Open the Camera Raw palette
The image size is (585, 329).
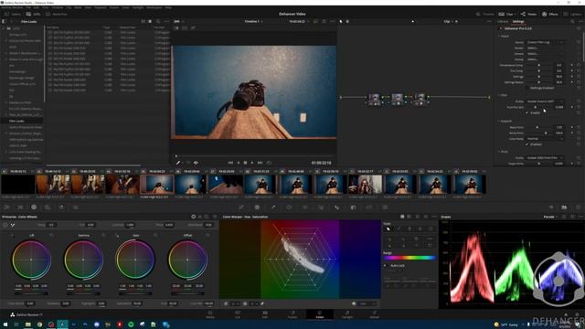[x=6, y=207]
